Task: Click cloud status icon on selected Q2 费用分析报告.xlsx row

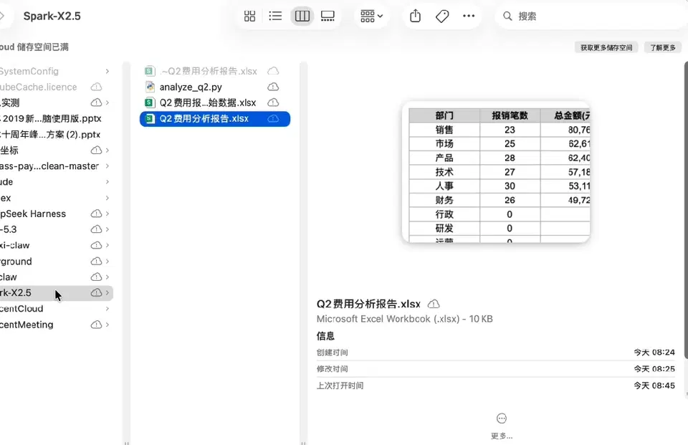Action: (273, 118)
